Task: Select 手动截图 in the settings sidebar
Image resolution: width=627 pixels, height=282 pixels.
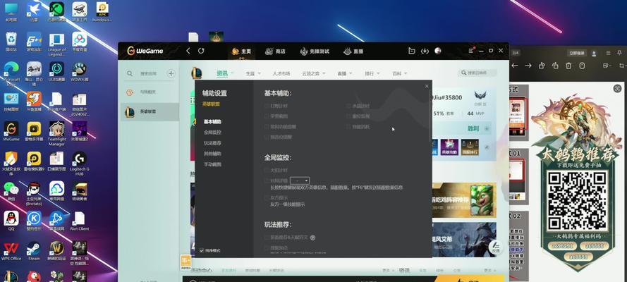Action: pyautogui.click(x=212, y=164)
